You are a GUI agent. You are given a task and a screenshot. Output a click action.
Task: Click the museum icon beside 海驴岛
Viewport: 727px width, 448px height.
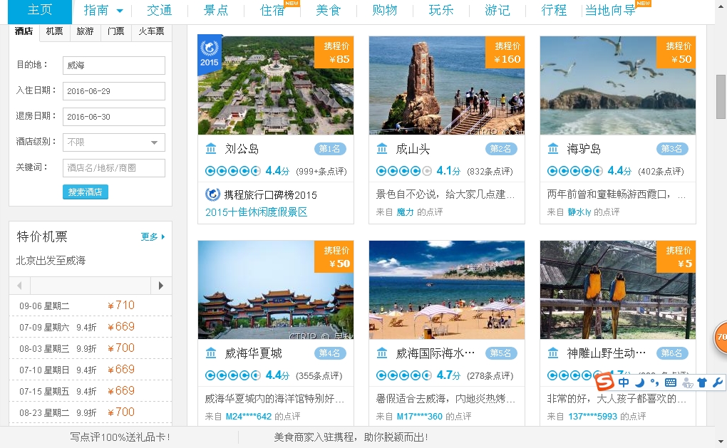(553, 149)
